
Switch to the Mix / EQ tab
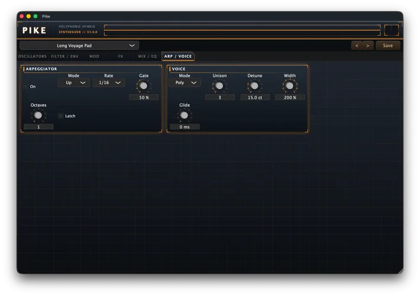pyautogui.click(x=148, y=56)
